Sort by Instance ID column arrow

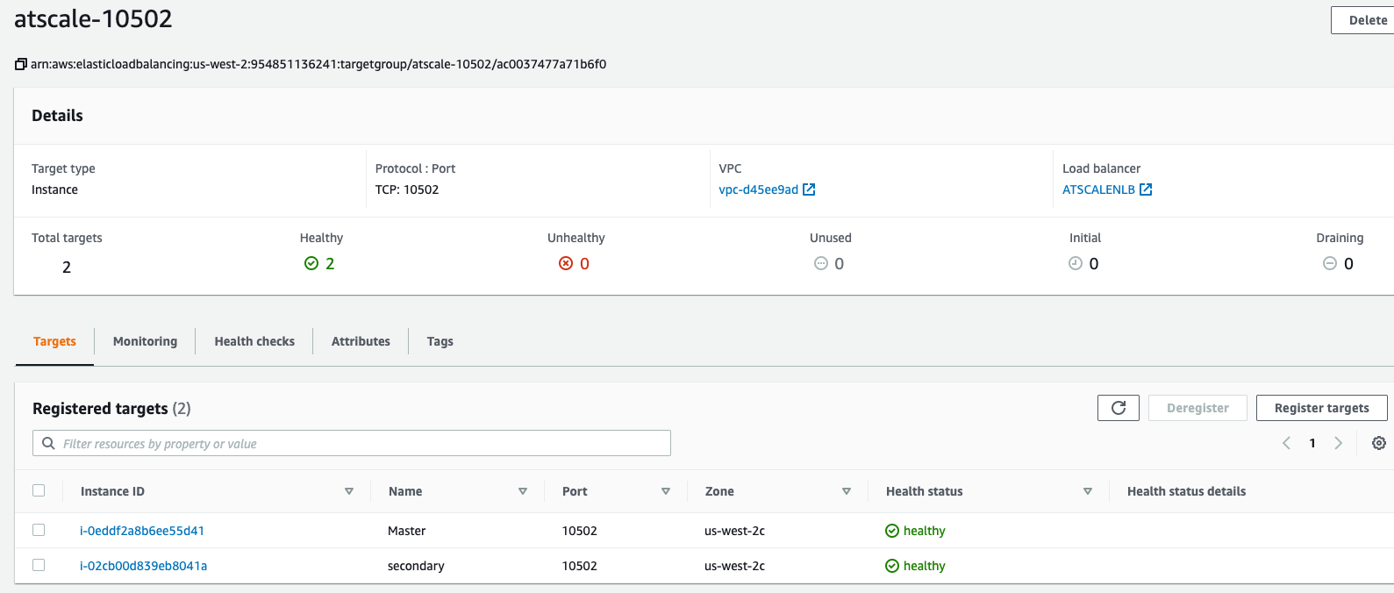(x=349, y=491)
